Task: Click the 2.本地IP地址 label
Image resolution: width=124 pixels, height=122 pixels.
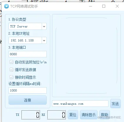Action: click(x=19, y=33)
